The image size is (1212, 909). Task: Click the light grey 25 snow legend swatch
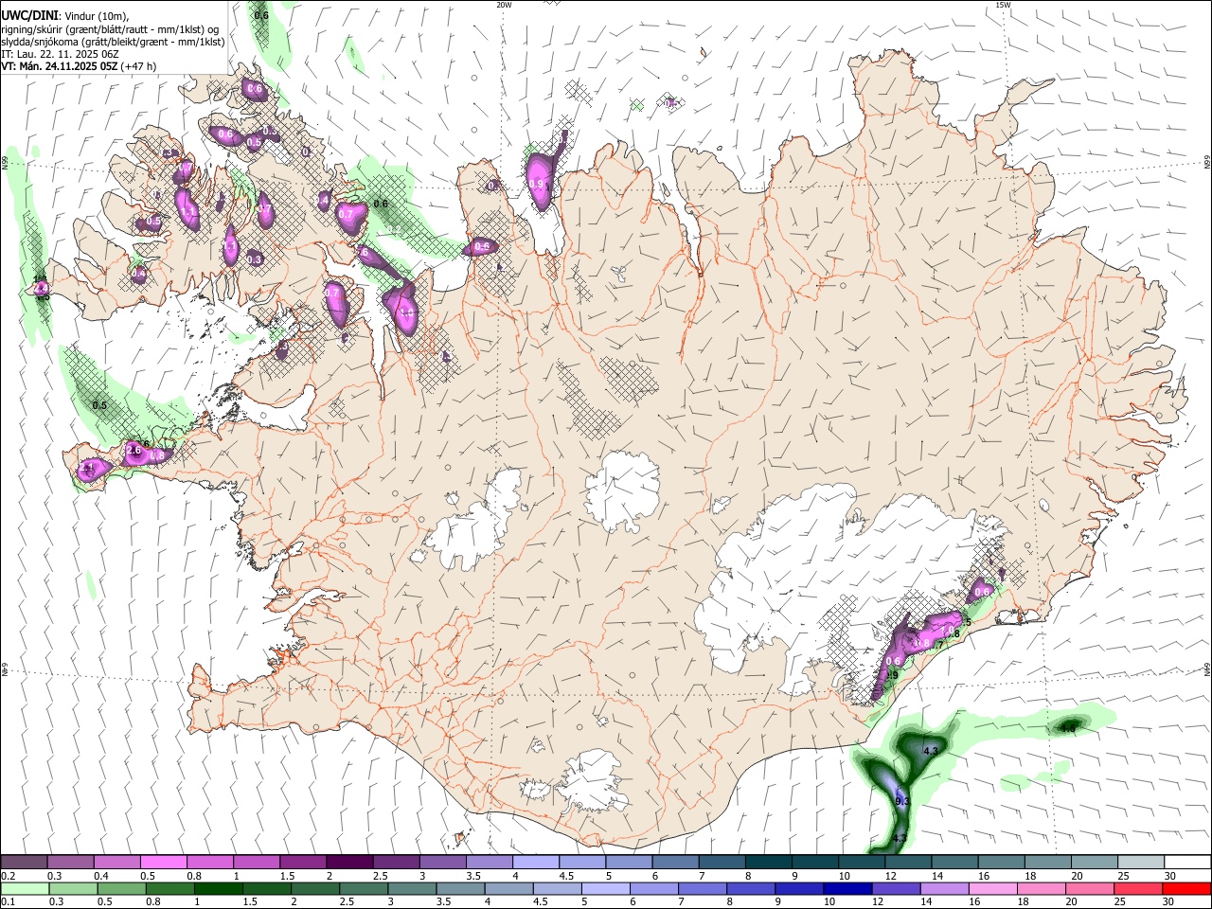(1141, 863)
